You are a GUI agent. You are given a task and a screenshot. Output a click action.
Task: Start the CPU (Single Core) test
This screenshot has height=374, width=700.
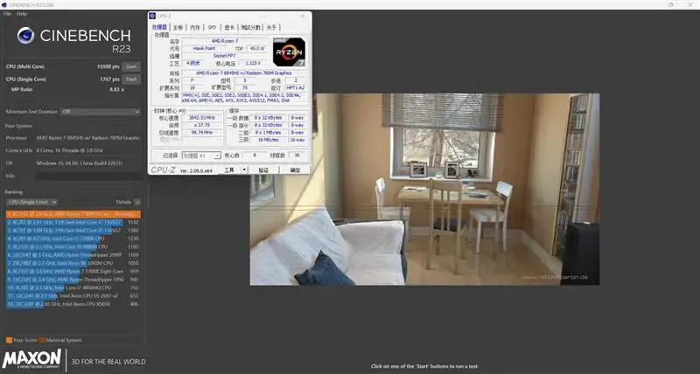tap(131, 79)
